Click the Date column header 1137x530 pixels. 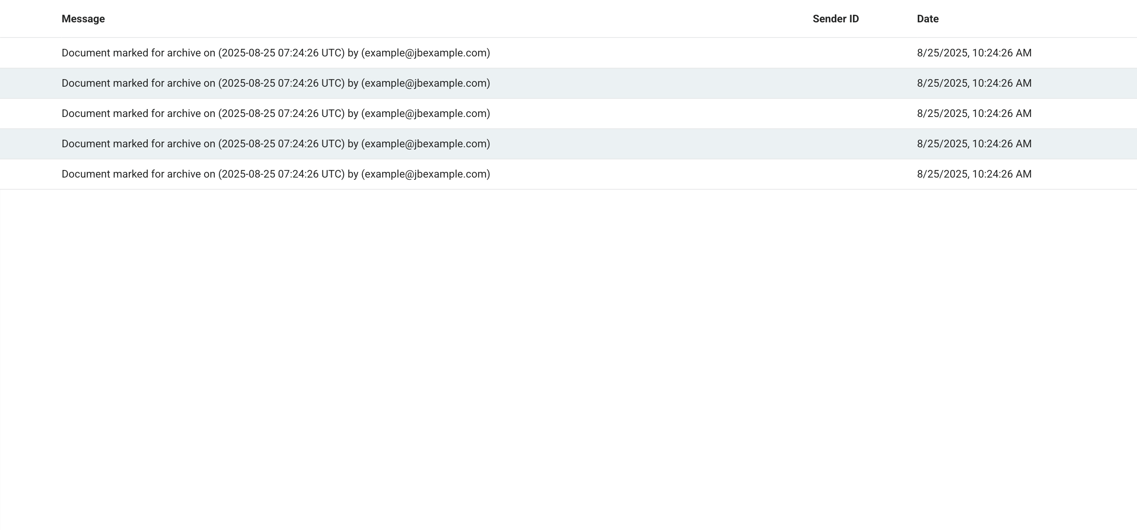point(927,19)
